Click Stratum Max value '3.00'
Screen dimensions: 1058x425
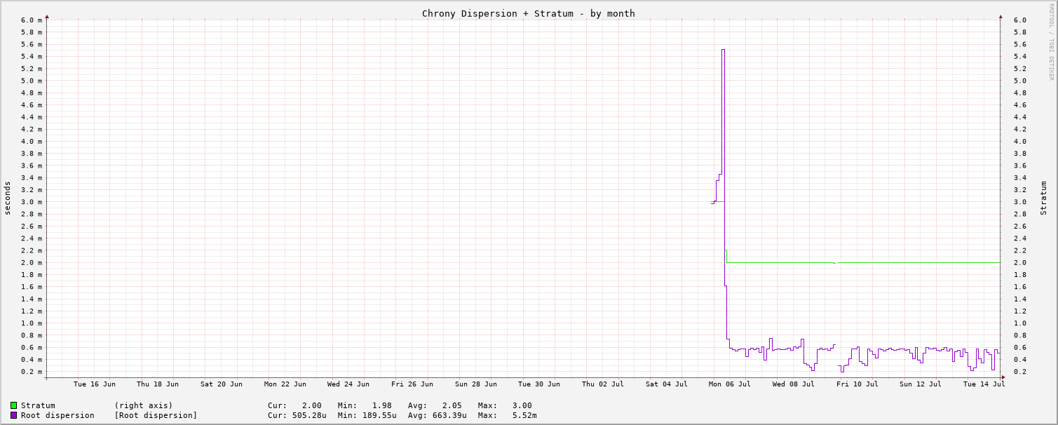coord(522,405)
